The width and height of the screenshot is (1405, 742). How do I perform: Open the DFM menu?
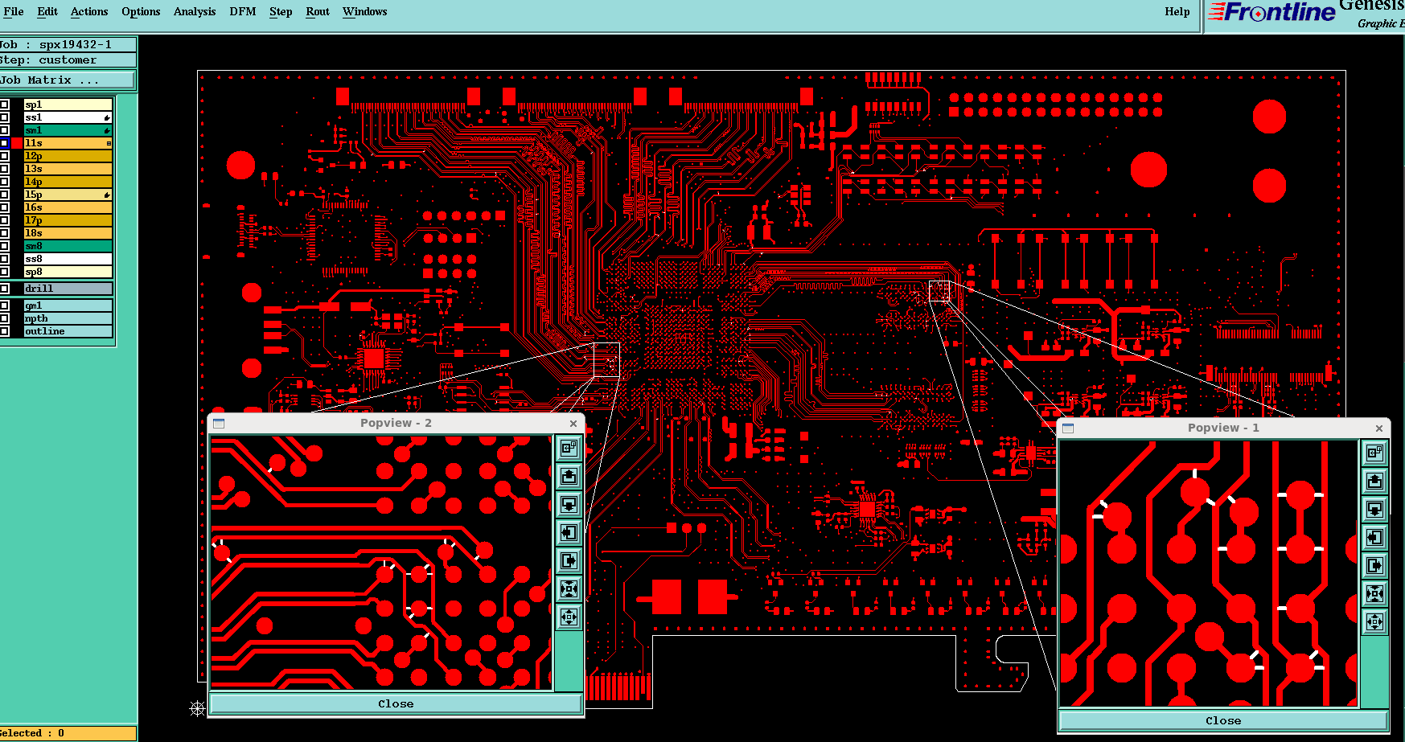pyautogui.click(x=242, y=11)
